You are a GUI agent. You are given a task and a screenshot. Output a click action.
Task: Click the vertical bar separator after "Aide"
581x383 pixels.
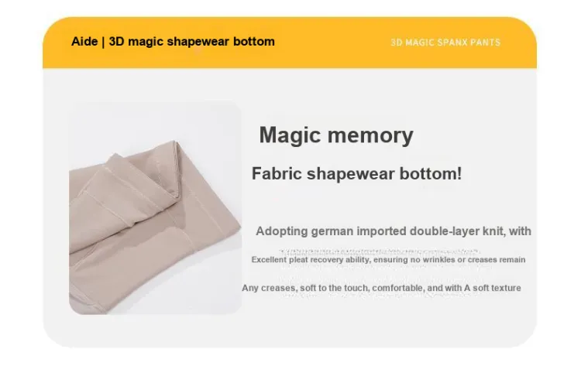coord(103,42)
